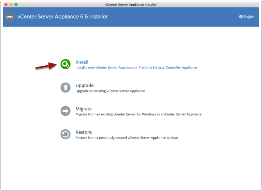This screenshot has width=262, height=191.
Task: Choose the Upgrade option title
Action: (84, 85)
